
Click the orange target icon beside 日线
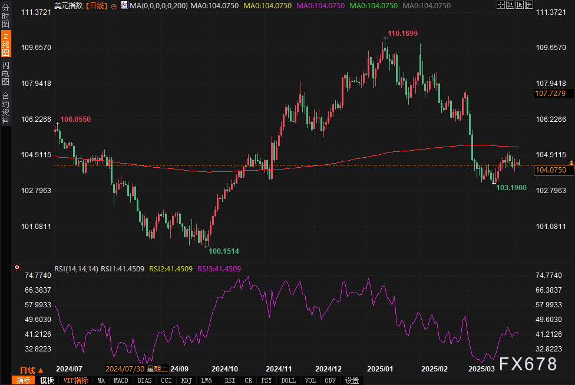pyautogui.click(x=114, y=6)
